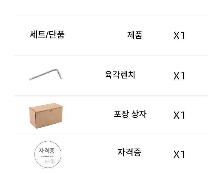Click divider line below the 제품 row
Viewport: 223px width, 174px height.
(x=111, y=56)
